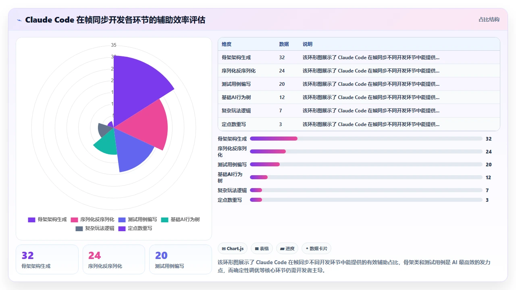The image size is (516, 290).
Task: Click the dashboard title text
Action: [x=115, y=20]
